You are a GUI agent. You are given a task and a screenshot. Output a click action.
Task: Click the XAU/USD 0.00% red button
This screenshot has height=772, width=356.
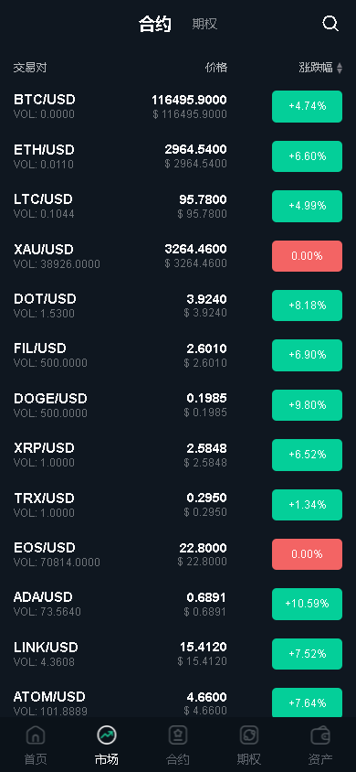point(307,256)
